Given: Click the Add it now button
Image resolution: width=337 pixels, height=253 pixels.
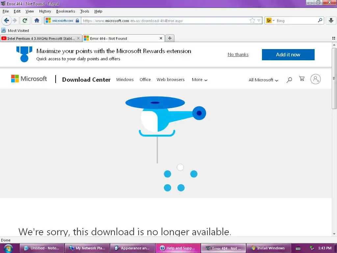Looking at the screenshot, I should [x=288, y=55].
